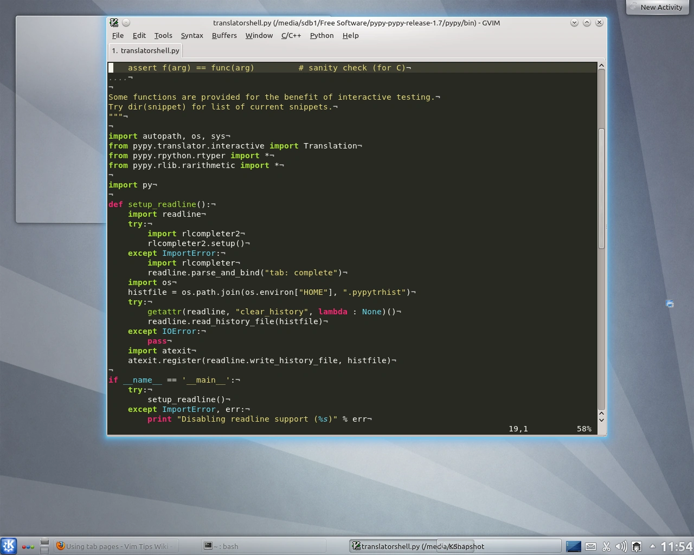Click the 'import autopath, os, sys' line
Image resolution: width=694 pixels, height=555 pixels.
[169, 136]
